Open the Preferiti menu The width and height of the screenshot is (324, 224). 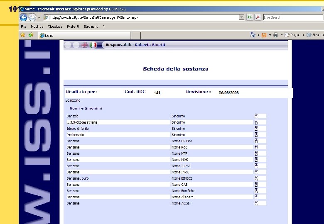(x=73, y=27)
